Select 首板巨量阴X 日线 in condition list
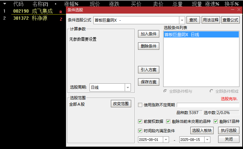 pos(201,35)
